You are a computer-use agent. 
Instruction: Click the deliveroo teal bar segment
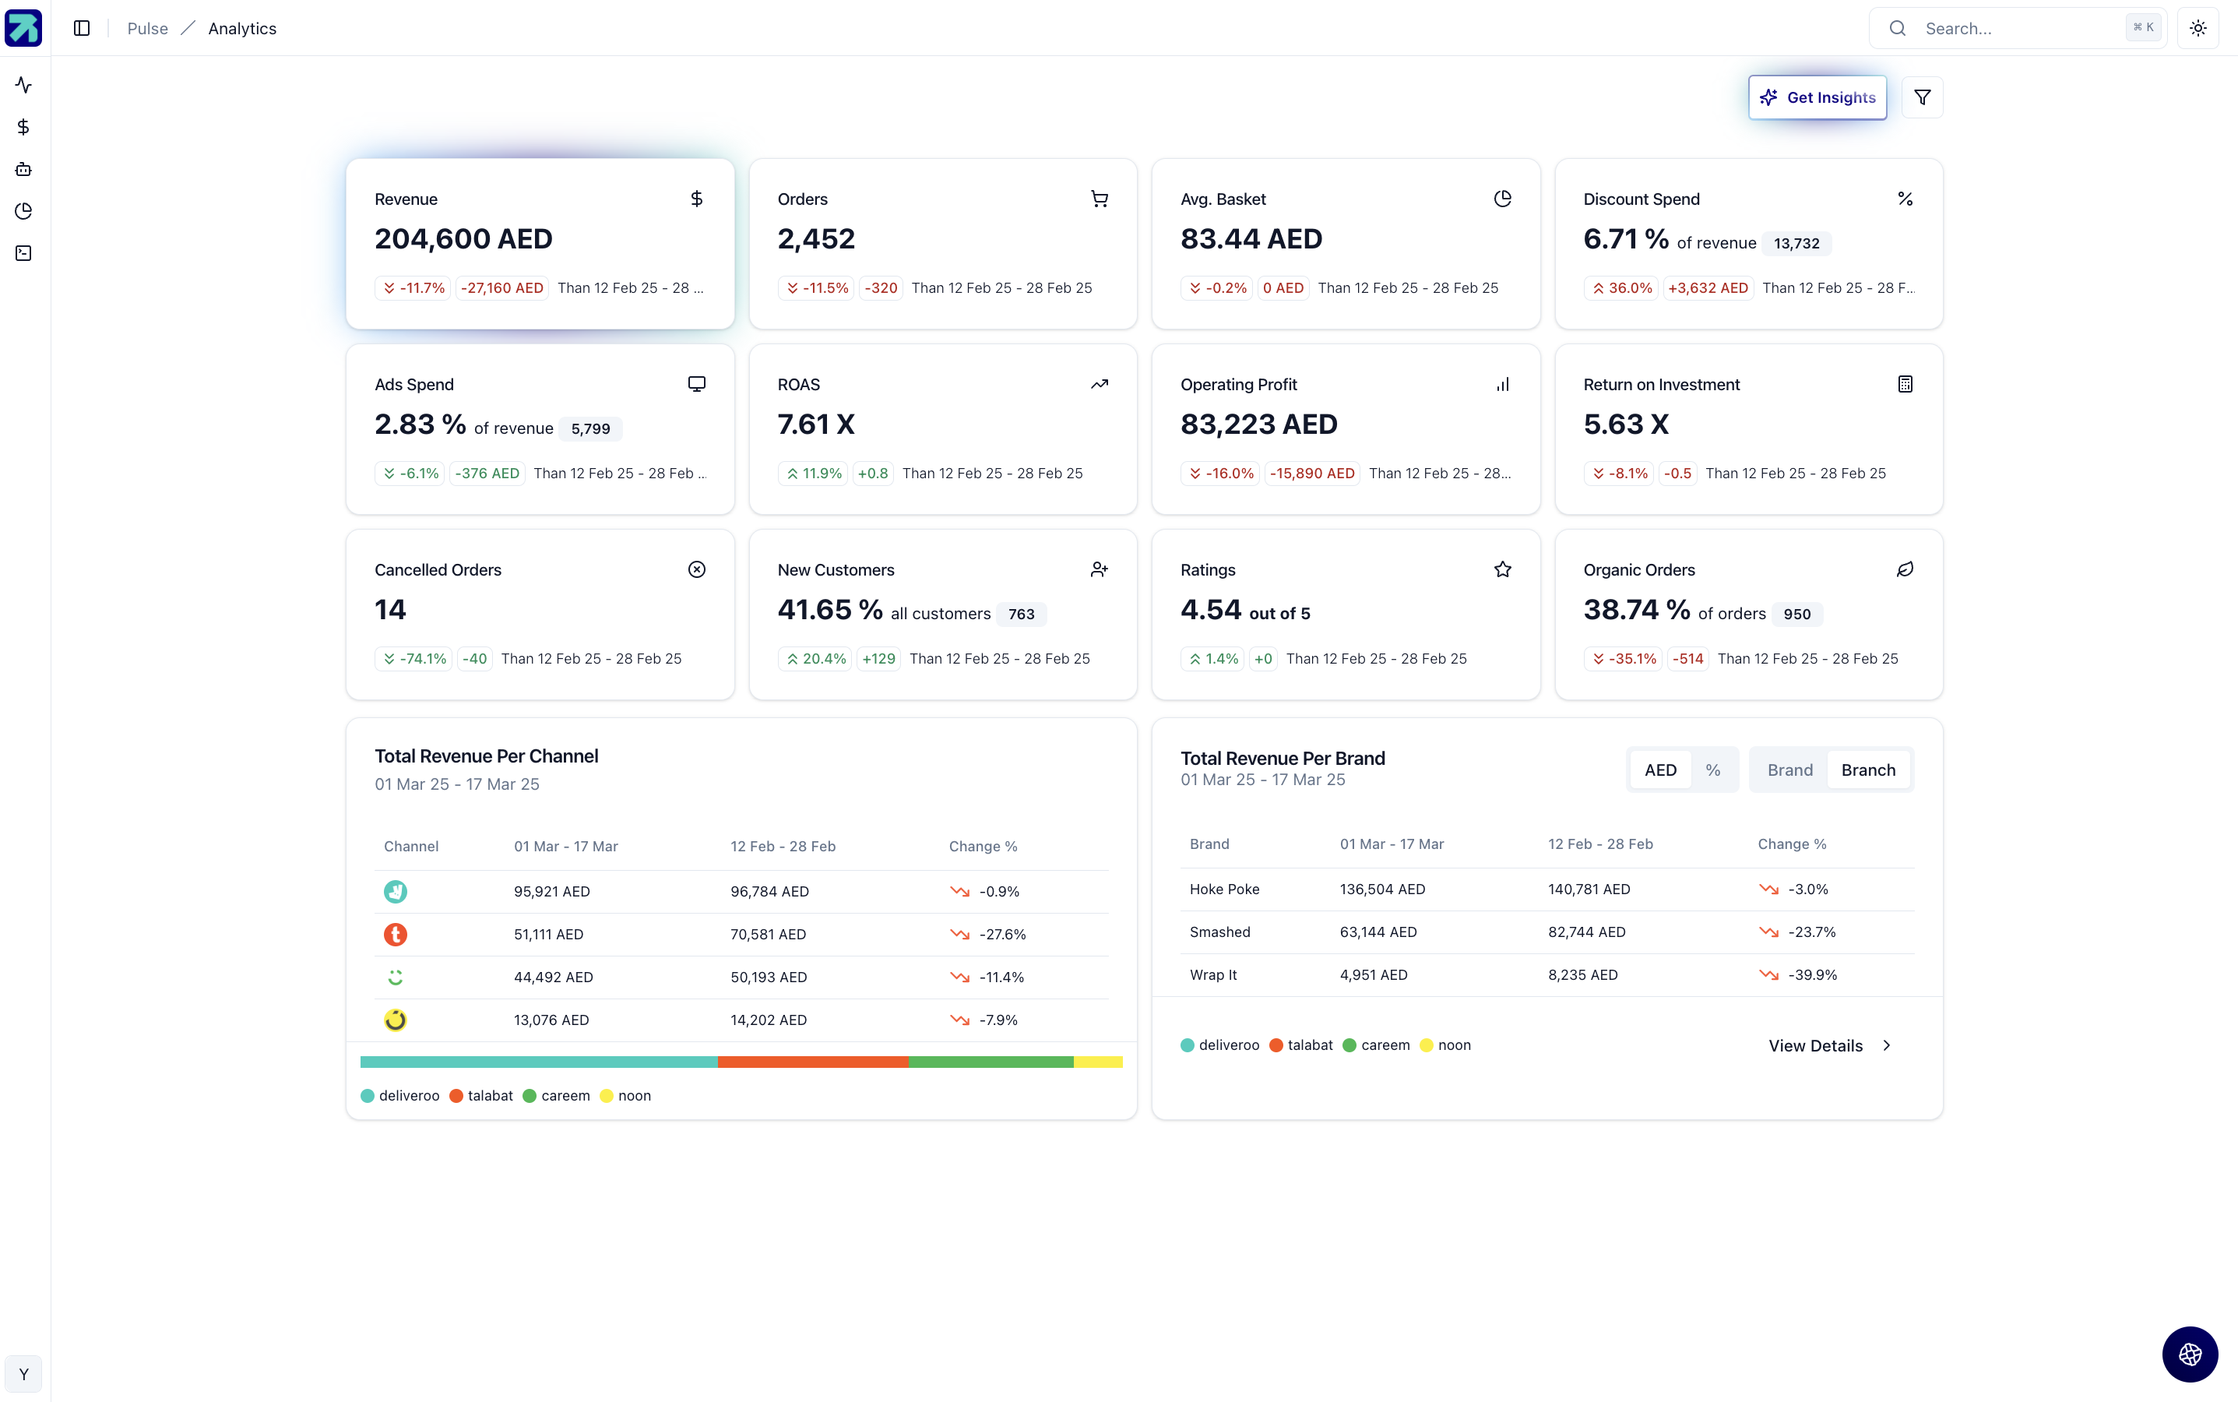point(538,1062)
